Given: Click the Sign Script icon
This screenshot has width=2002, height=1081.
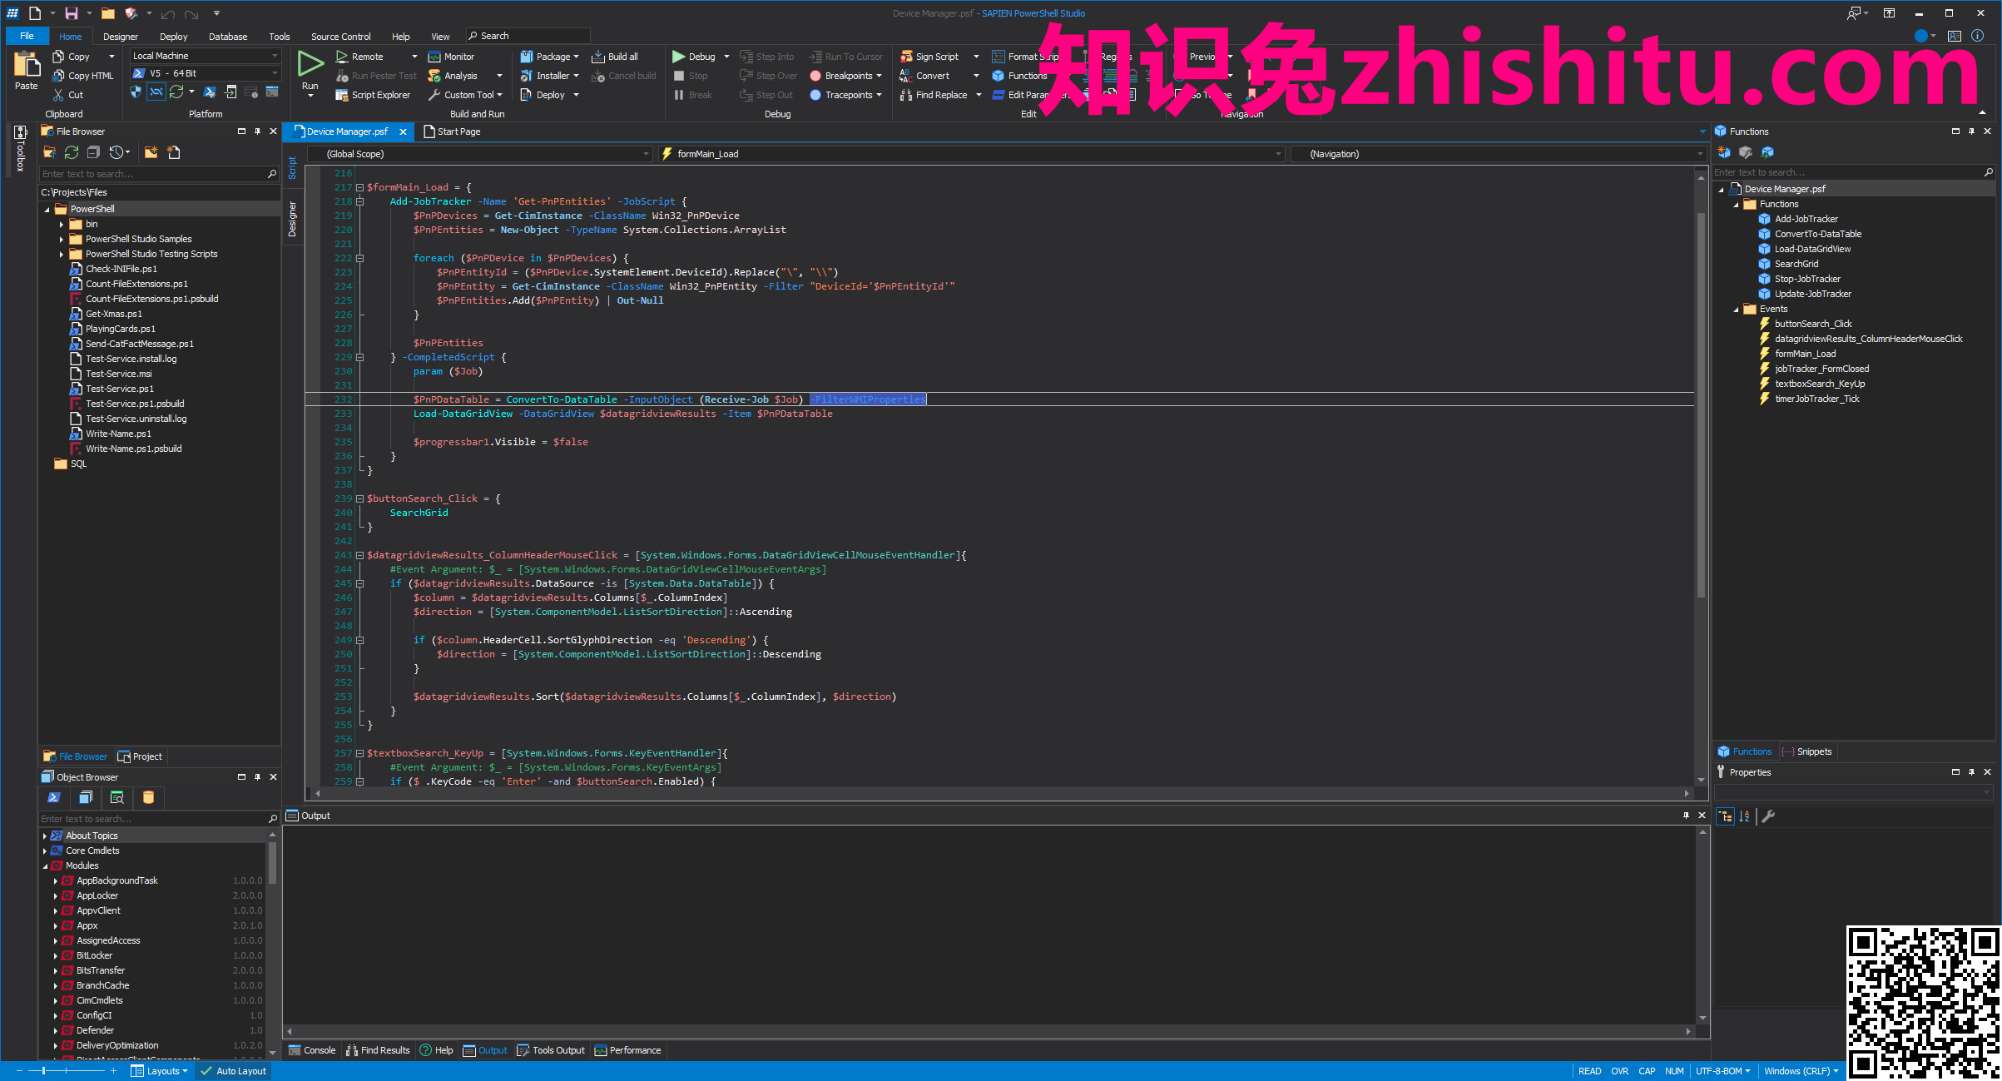Looking at the screenshot, I should [906, 57].
